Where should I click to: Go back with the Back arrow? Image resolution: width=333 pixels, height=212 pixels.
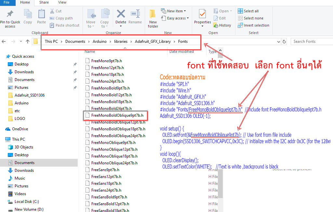[x=4, y=41]
